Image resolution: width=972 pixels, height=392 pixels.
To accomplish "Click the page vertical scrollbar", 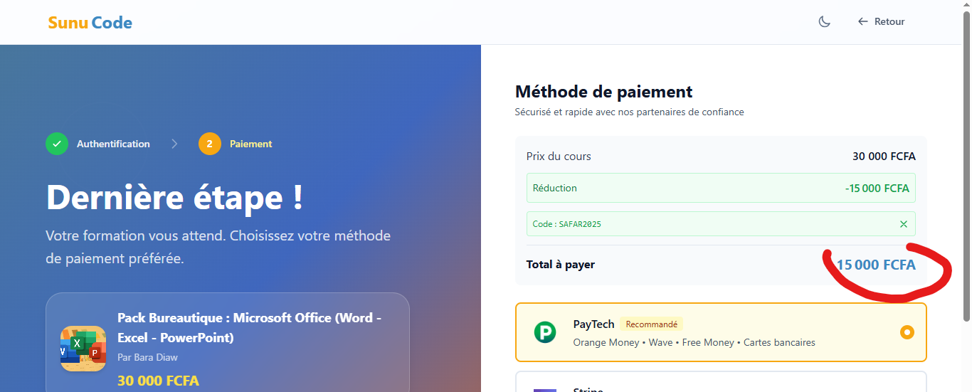I will (966, 167).
